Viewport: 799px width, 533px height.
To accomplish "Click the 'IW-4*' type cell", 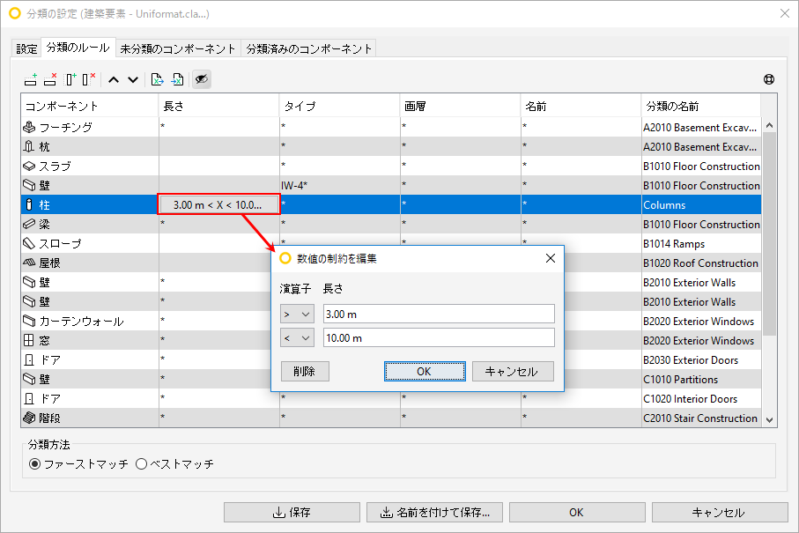I will point(340,185).
